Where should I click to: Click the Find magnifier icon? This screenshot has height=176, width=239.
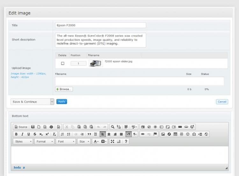[x=112, y=127]
